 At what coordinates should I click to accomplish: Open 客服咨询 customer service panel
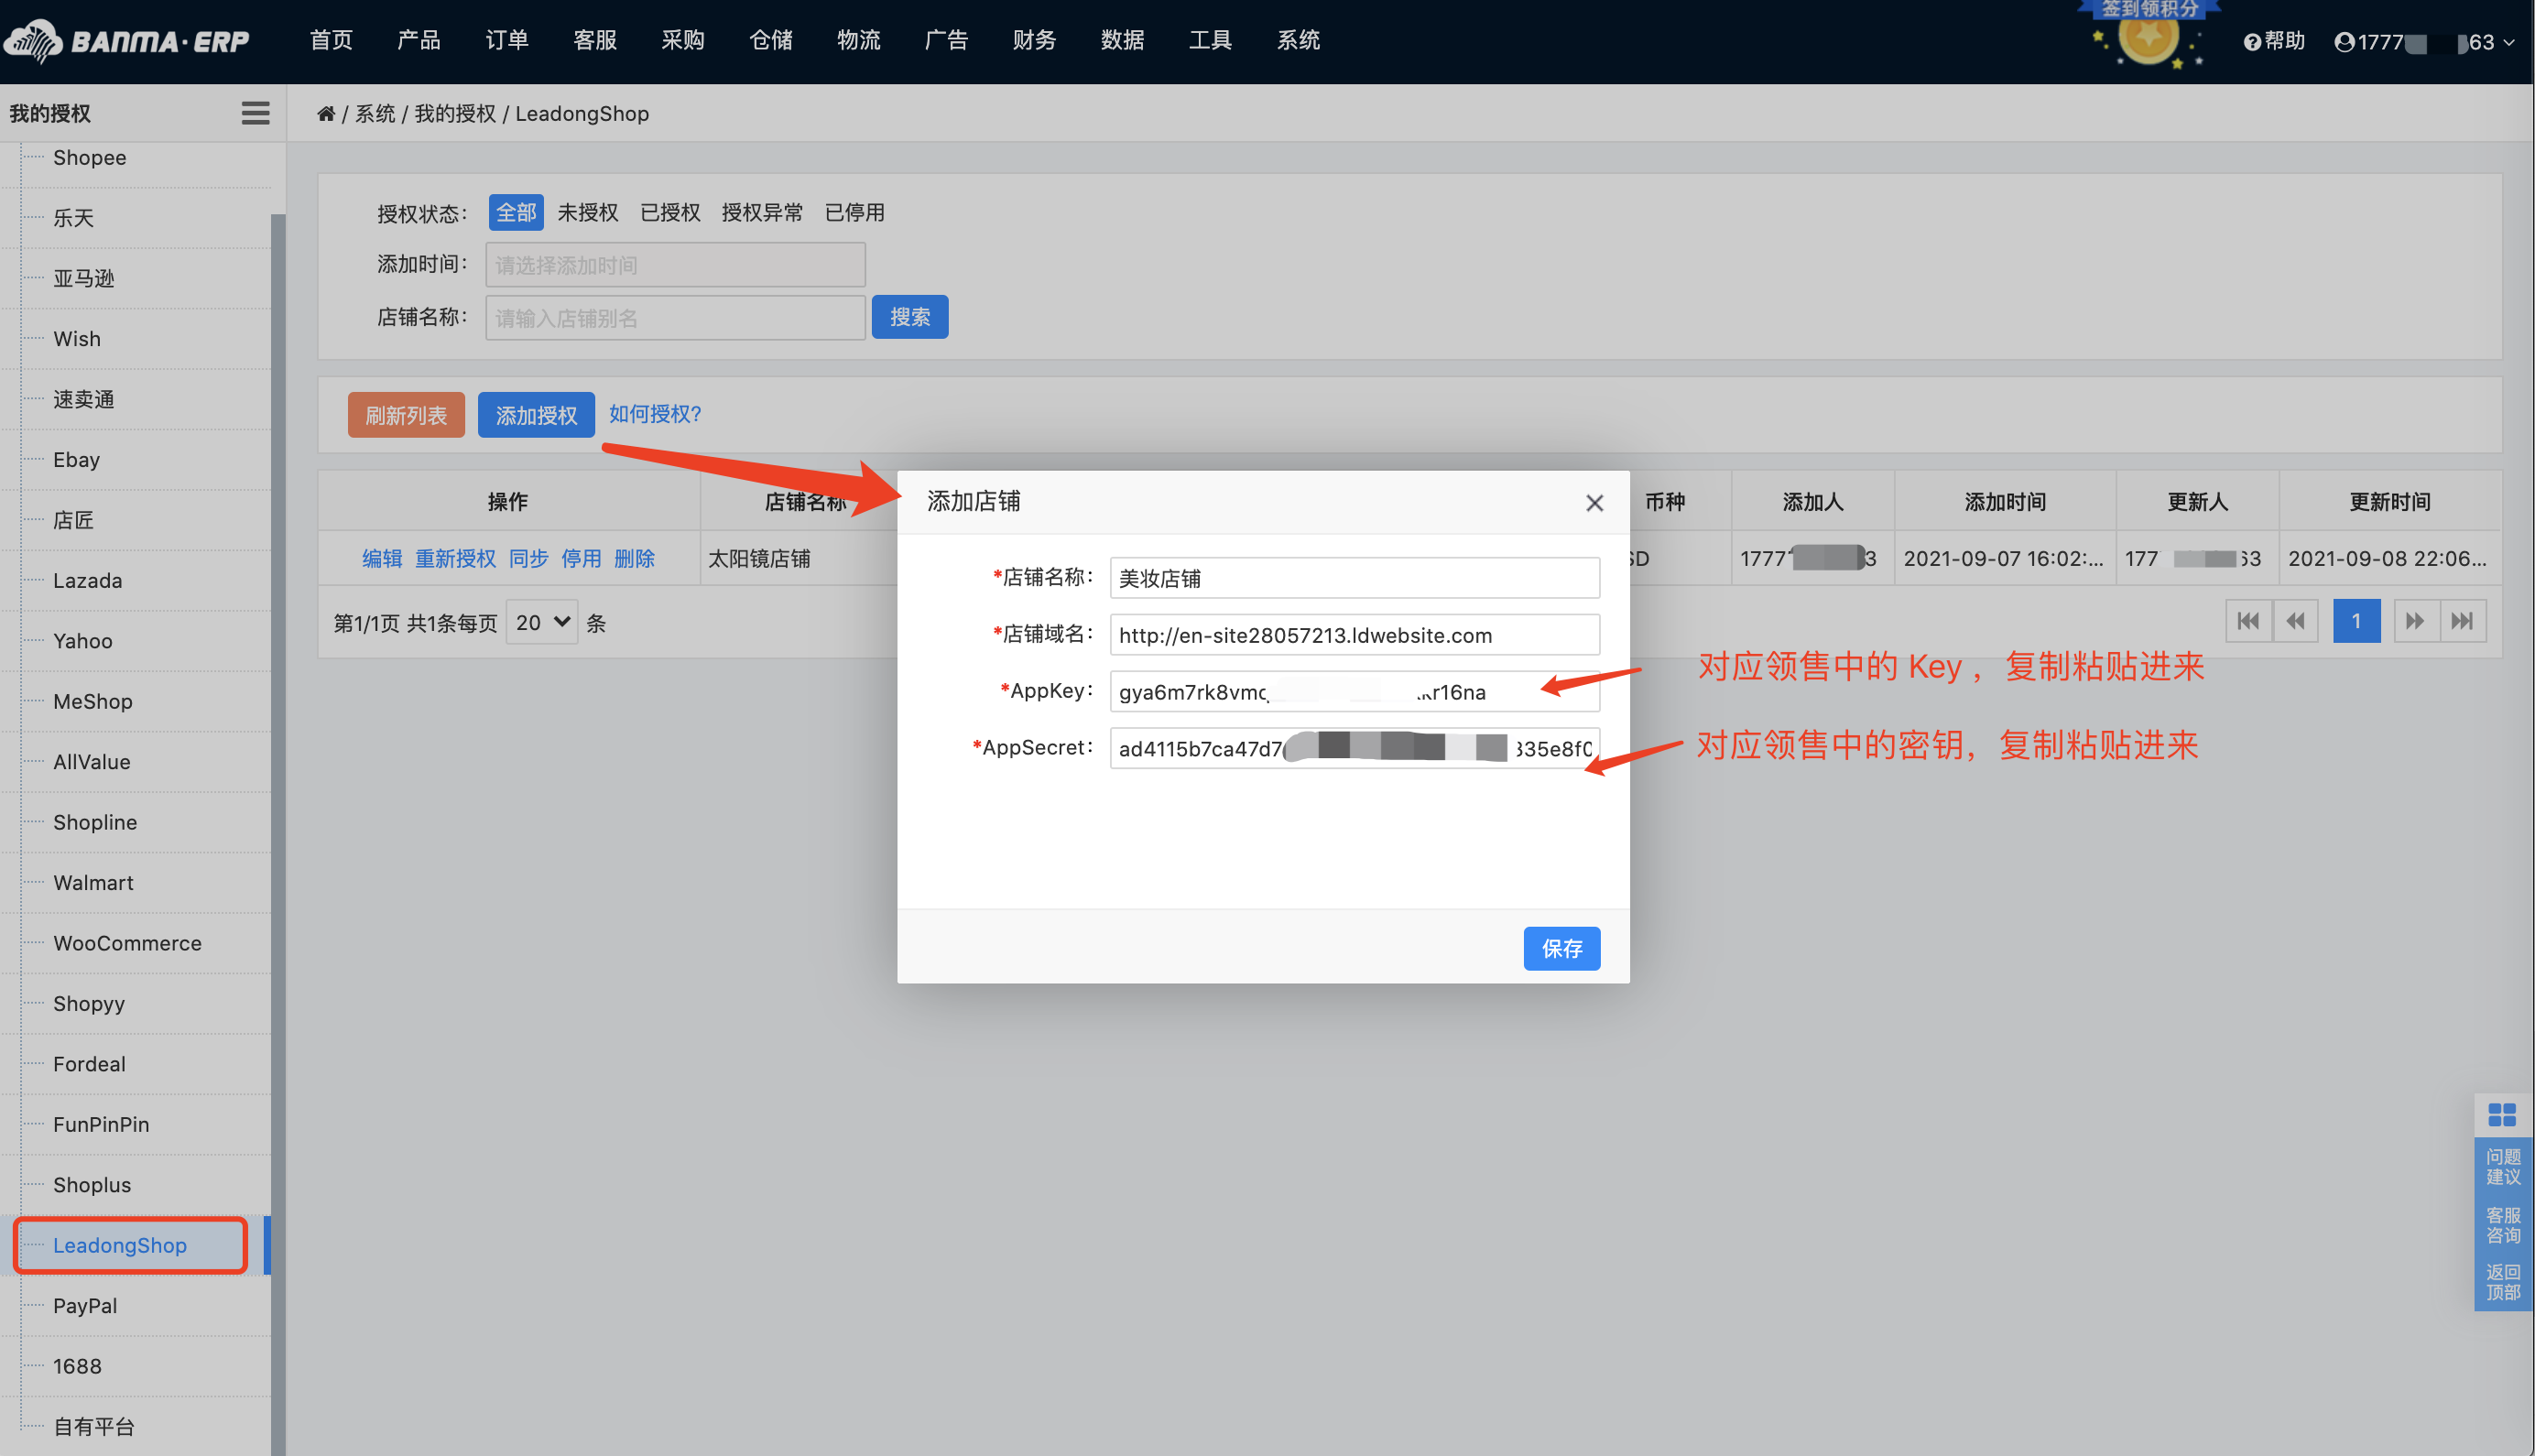pos(2504,1226)
